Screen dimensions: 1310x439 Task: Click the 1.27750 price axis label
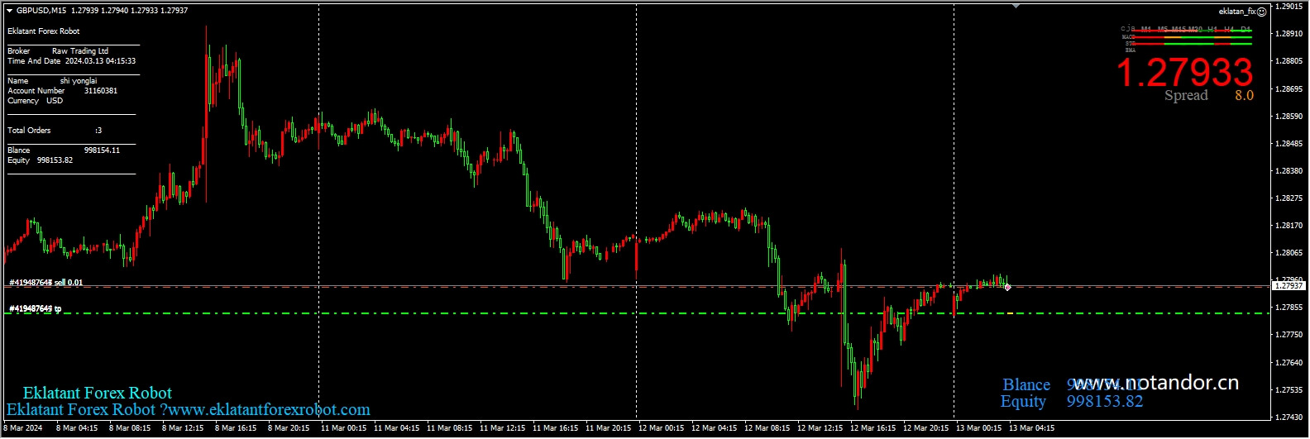pos(1288,335)
